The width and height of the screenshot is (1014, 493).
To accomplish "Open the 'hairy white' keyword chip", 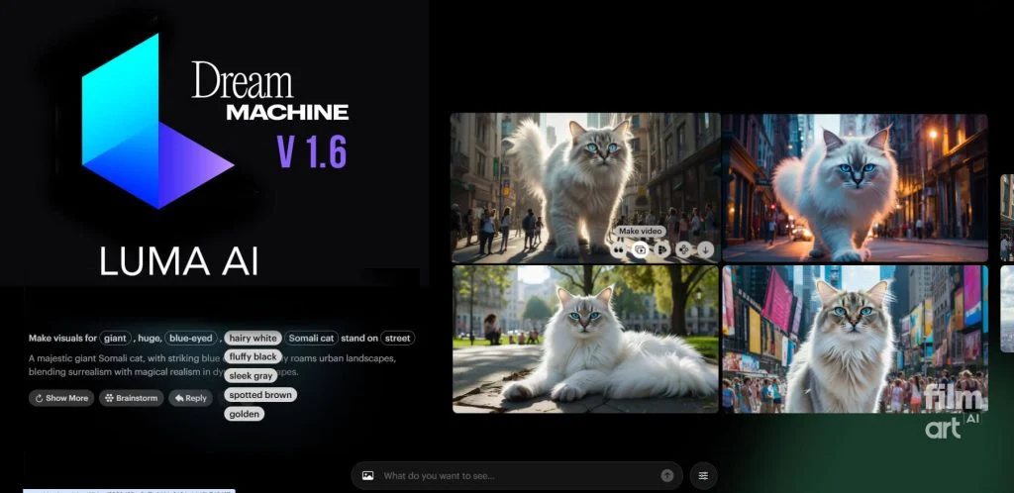I will click(x=253, y=338).
